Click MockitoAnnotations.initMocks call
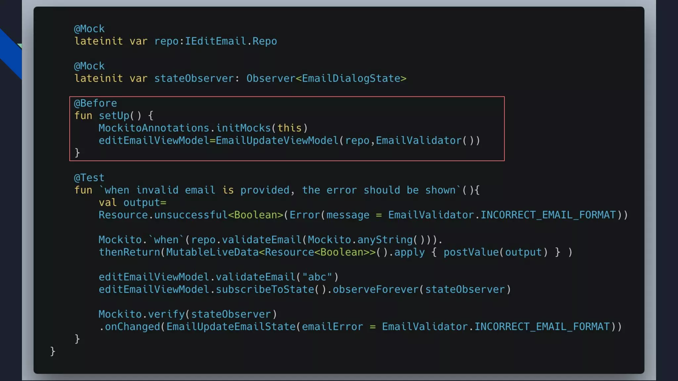The height and width of the screenshot is (381, 678). pos(185,128)
